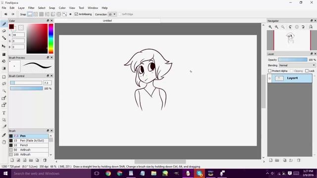Enable the parallel snap guide
Viewport: 317px width, 178px height.
(36, 14)
